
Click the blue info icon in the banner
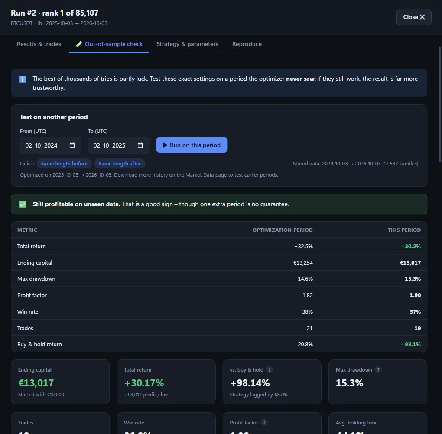click(22, 79)
